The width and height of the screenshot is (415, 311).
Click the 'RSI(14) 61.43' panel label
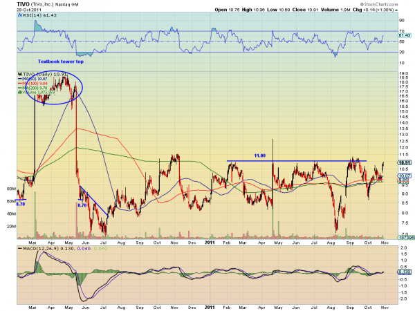[39, 15]
